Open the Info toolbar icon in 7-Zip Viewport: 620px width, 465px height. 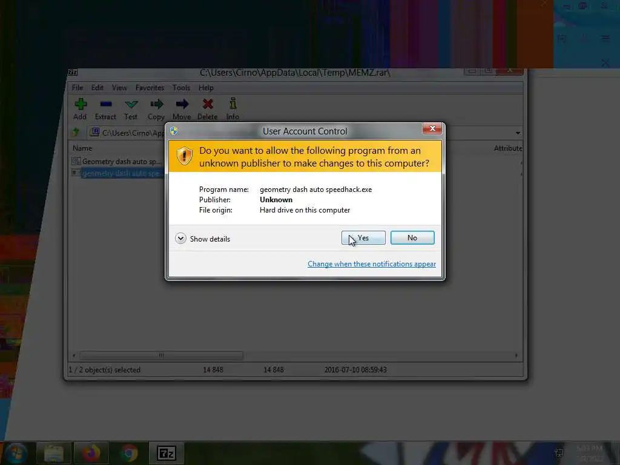[233, 104]
